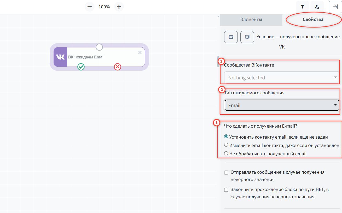This screenshot has width=342, height=213.
Task: Open the filter funnel icon
Action: [x=302, y=7]
